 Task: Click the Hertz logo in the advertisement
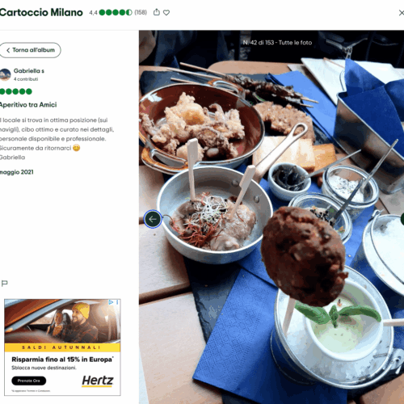pyautogui.click(x=98, y=381)
